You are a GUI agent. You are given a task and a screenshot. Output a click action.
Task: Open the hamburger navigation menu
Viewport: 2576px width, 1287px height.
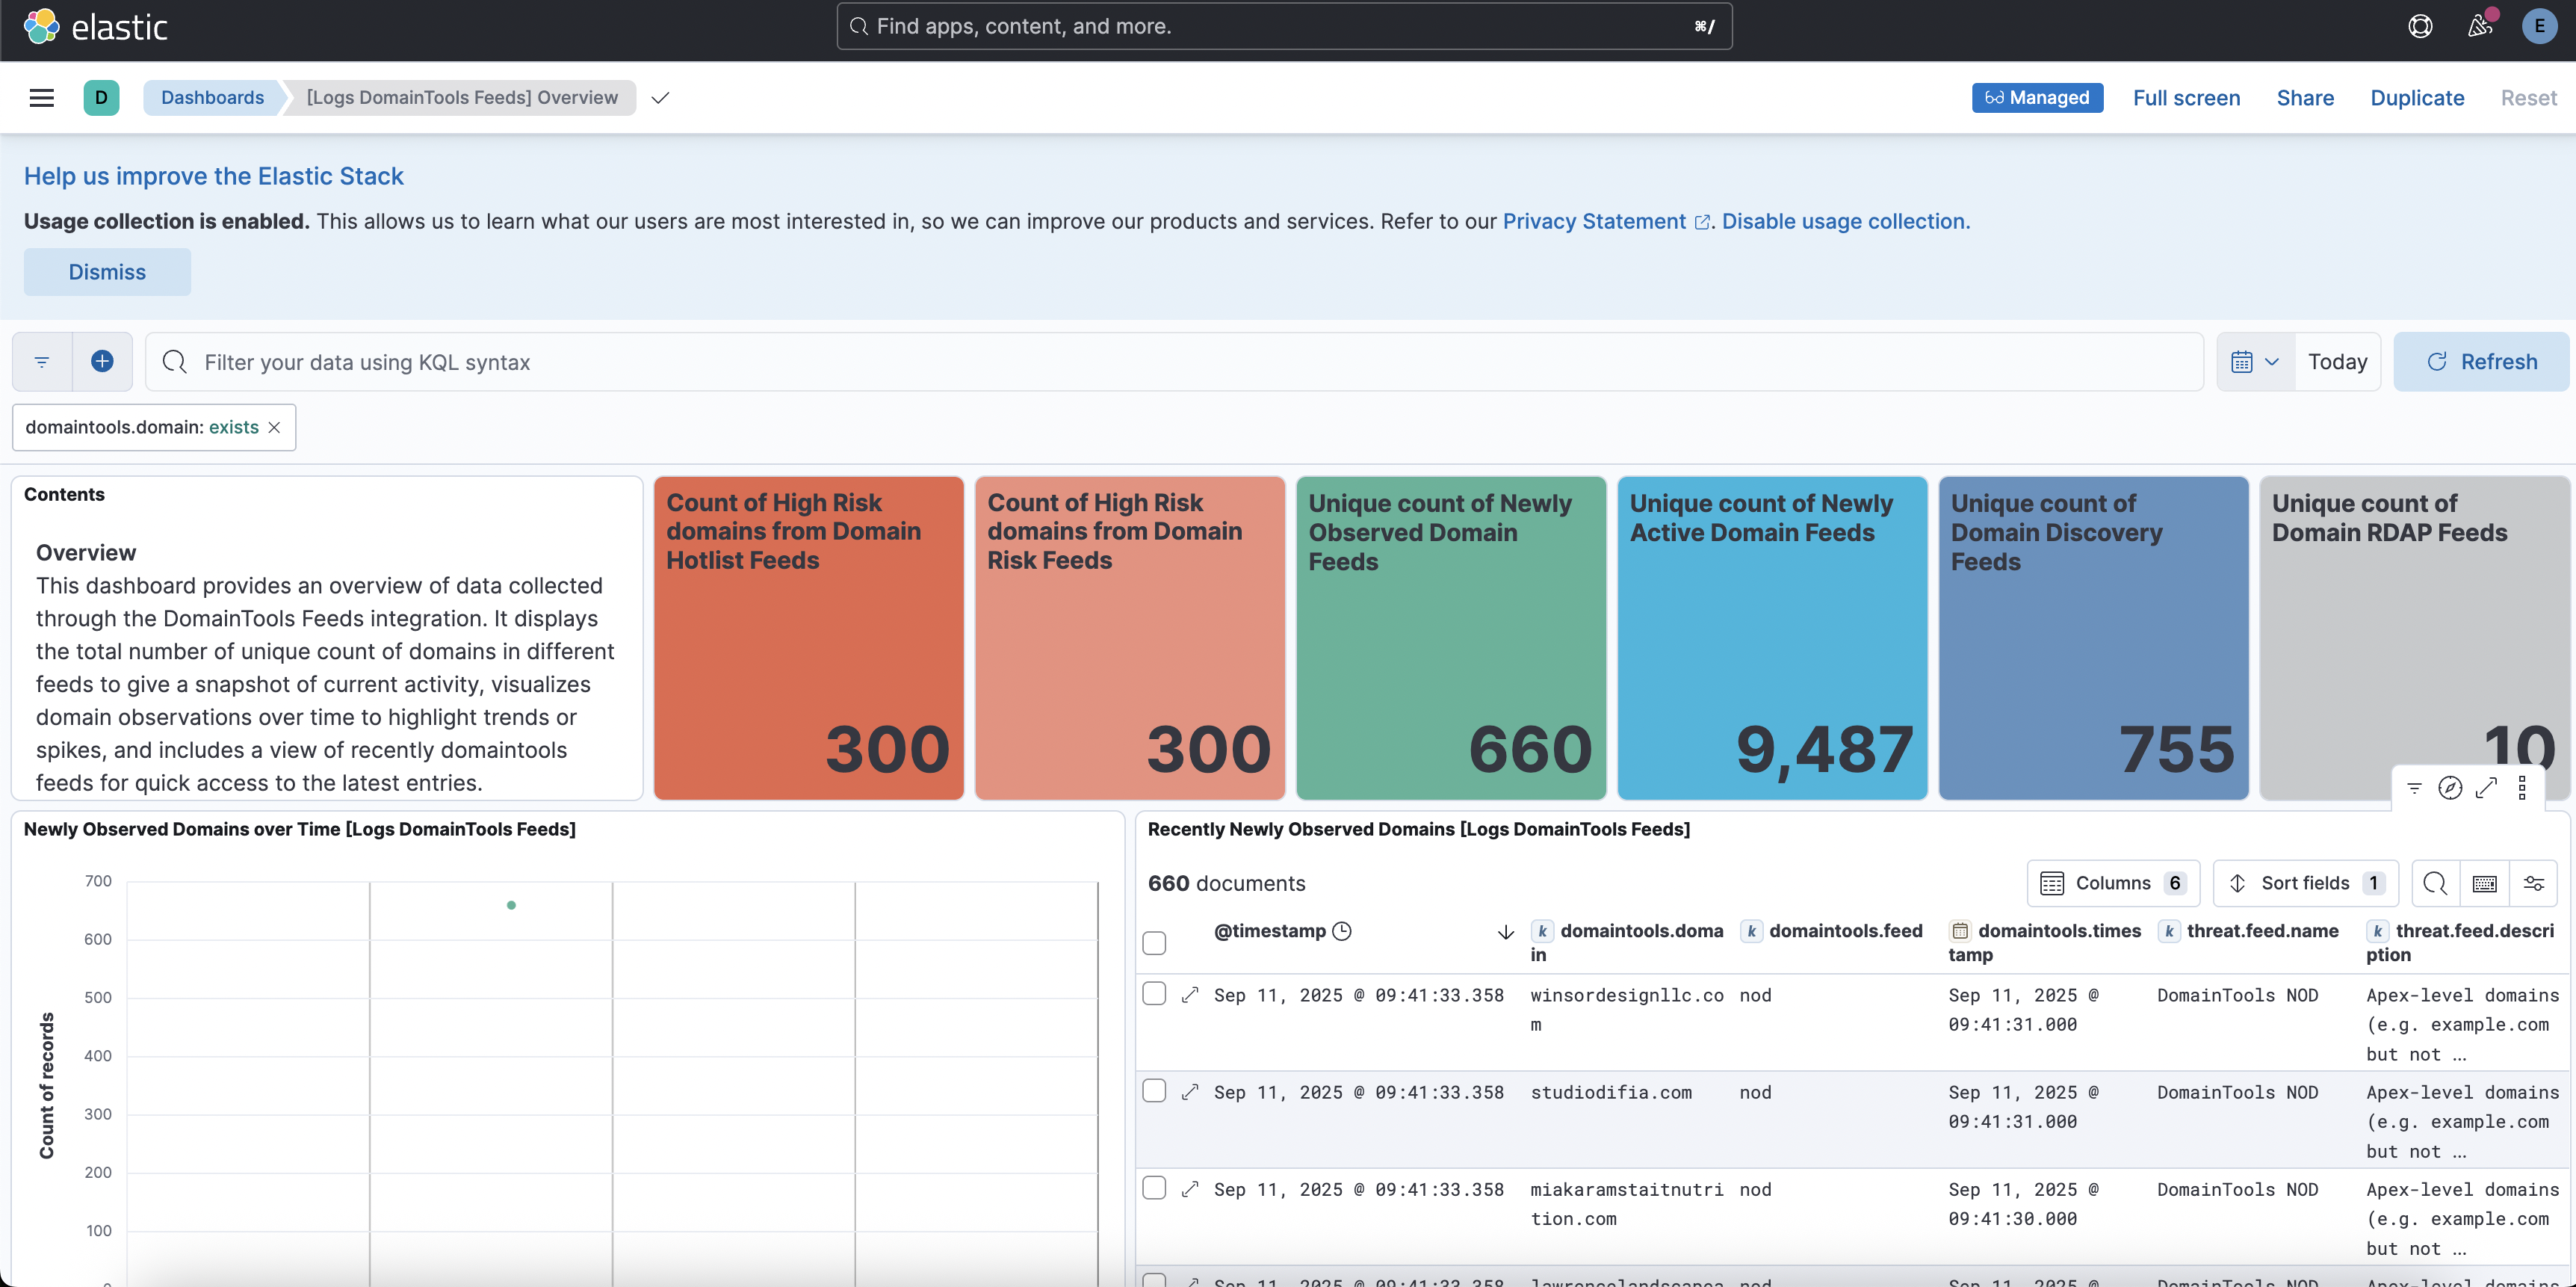[x=41, y=97]
